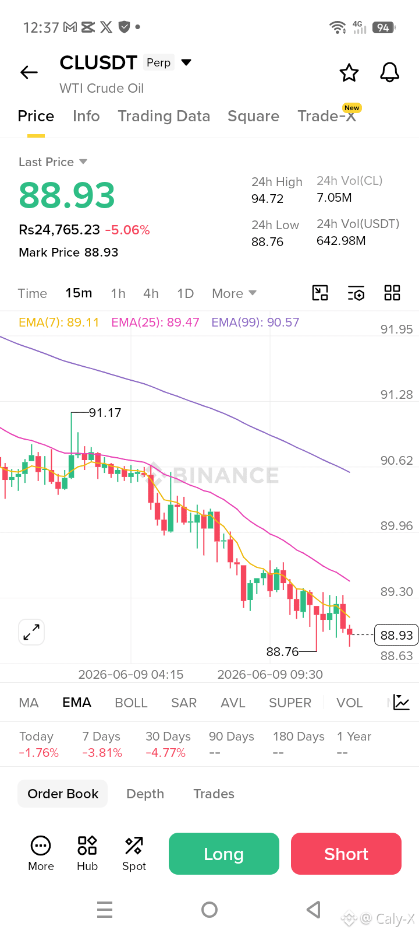Tap the 30 Days -4.77% performance
This screenshot has width=419, height=933.
(x=168, y=745)
